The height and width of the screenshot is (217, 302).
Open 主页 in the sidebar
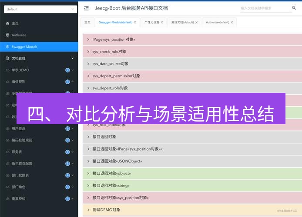[x=39, y=23]
